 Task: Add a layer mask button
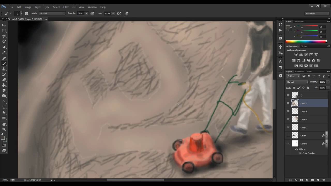pyautogui.click(x=301, y=180)
